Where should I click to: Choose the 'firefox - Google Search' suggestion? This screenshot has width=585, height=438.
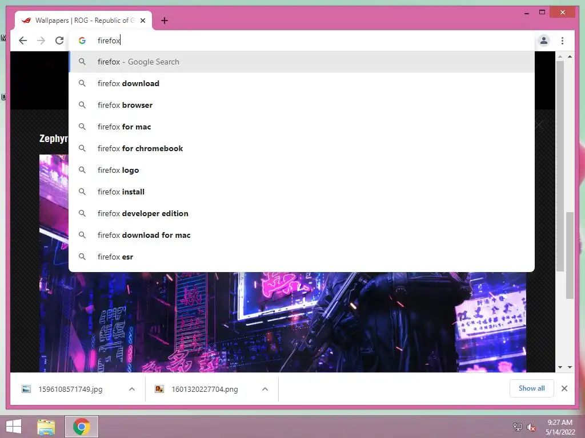[x=302, y=62]
